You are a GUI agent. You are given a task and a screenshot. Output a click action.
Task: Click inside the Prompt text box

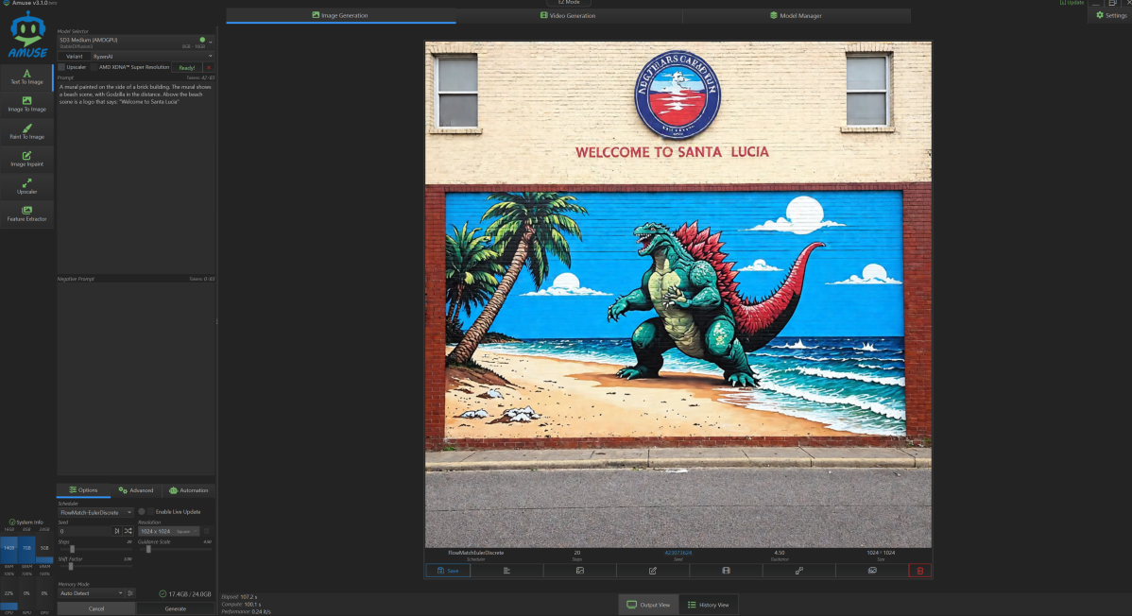pyautogui.click(x=136, y=177)
